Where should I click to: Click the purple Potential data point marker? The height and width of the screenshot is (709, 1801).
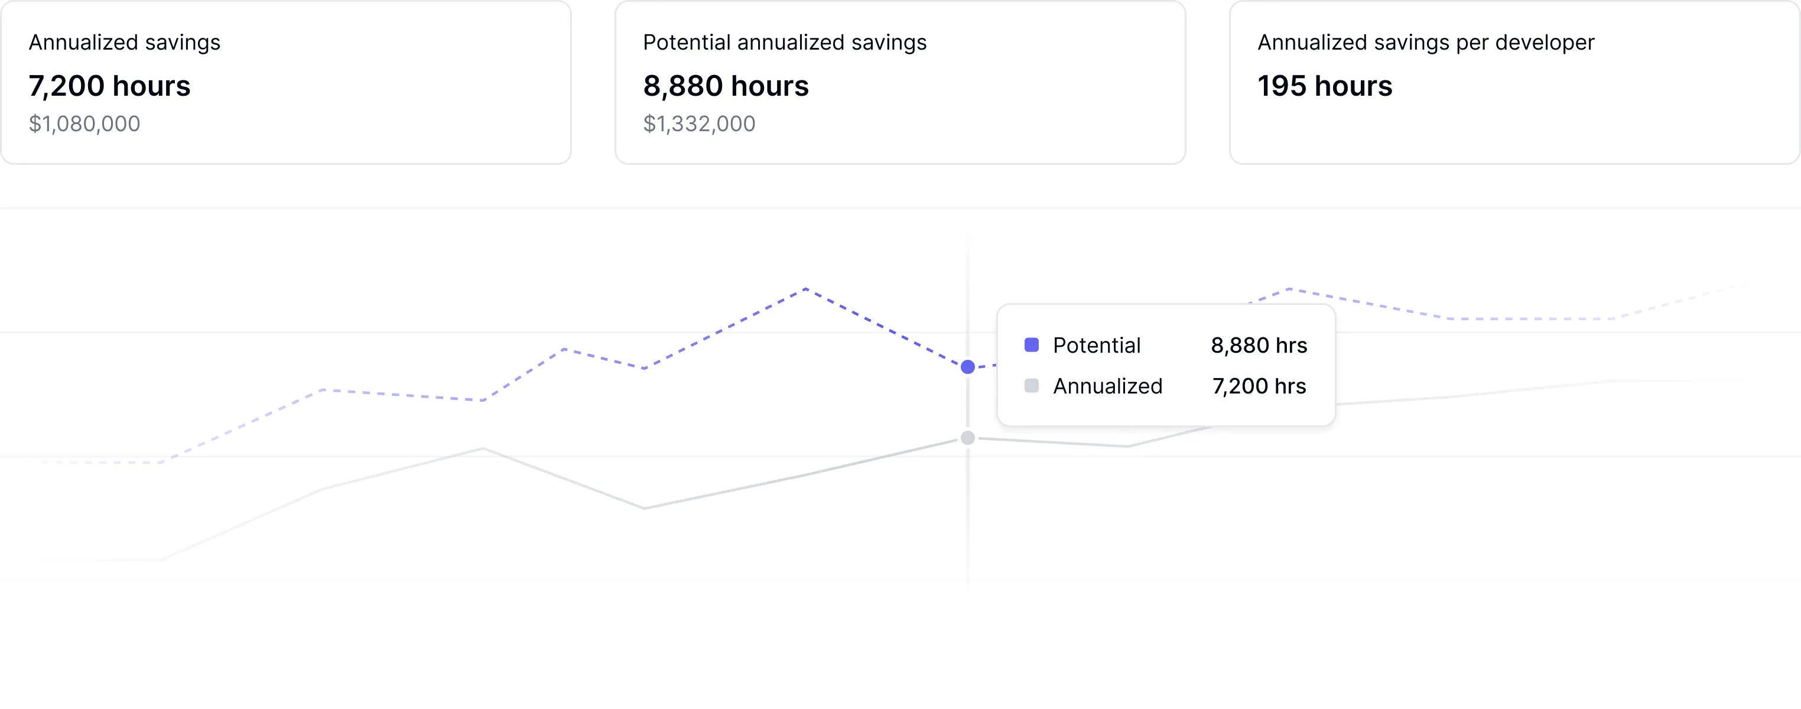968,367
